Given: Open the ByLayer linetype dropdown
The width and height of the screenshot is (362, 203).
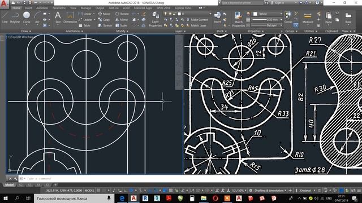Looking at the screenshot, I should [x=266, y=25].
